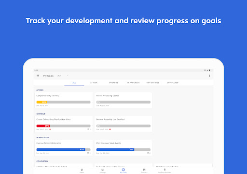Switch to the Overdue tab
Screen dimensions: 247x174
coord(113,83)
